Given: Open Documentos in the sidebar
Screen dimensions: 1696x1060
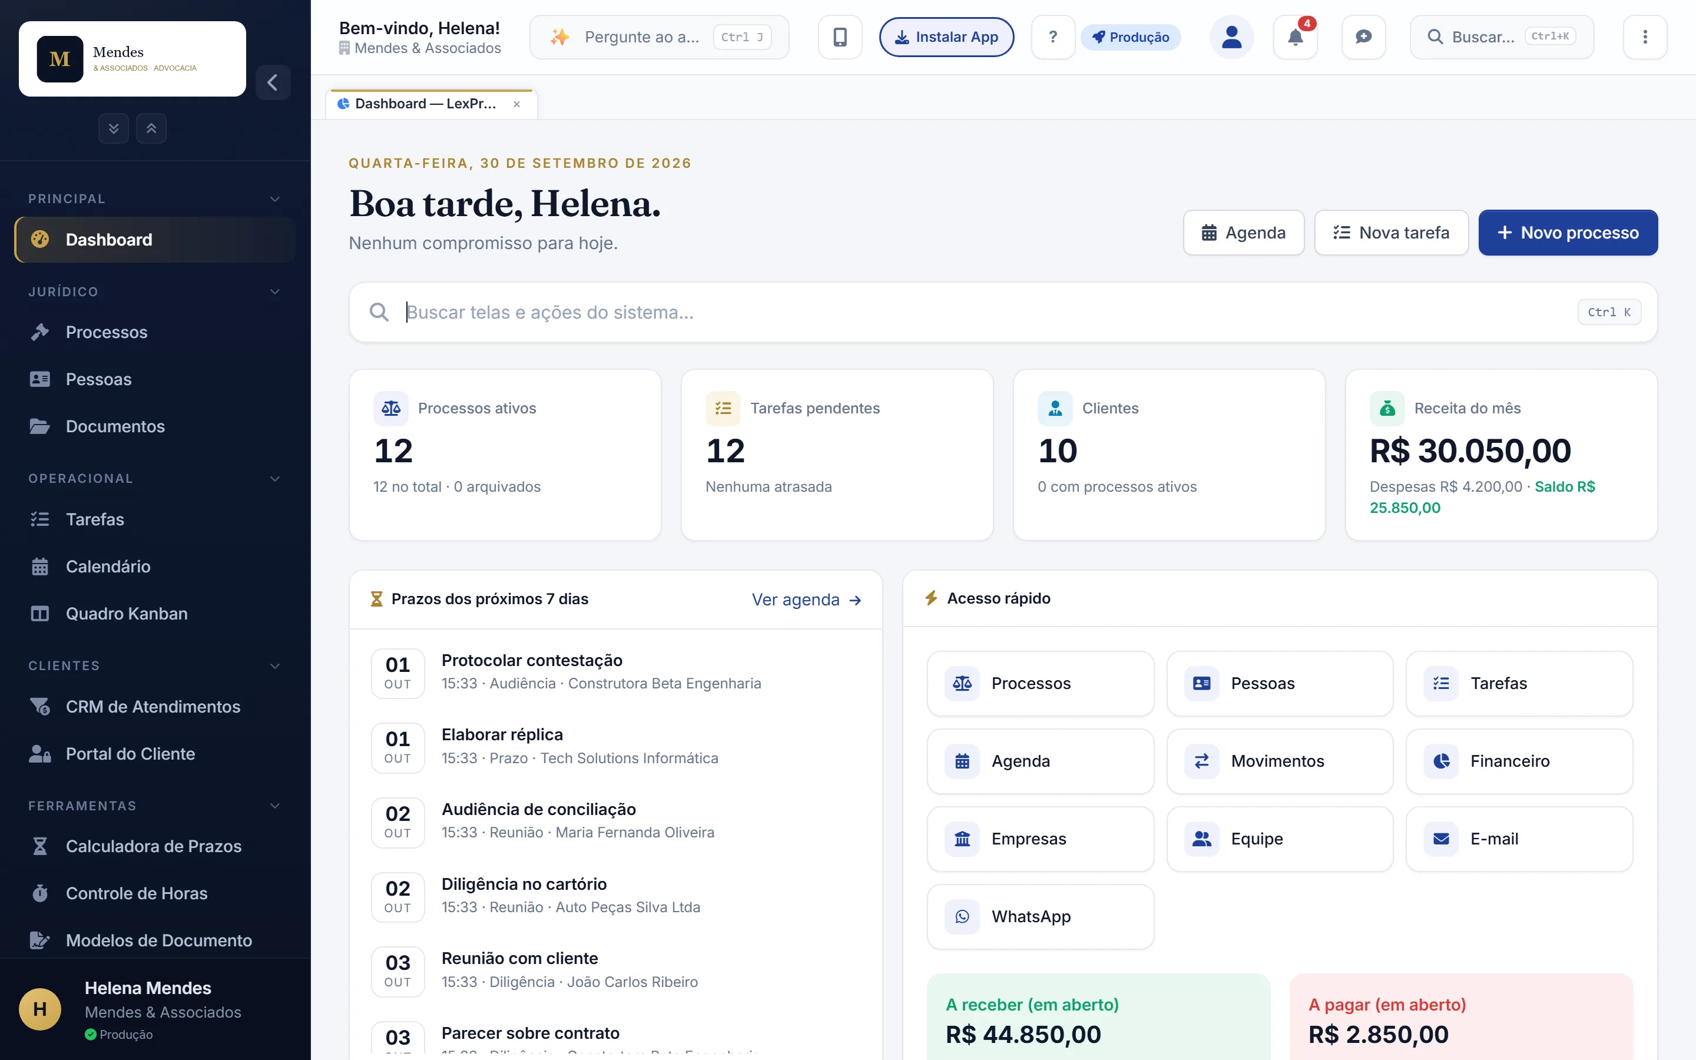Looking at the screenshot, I should [x=155, y=426].
